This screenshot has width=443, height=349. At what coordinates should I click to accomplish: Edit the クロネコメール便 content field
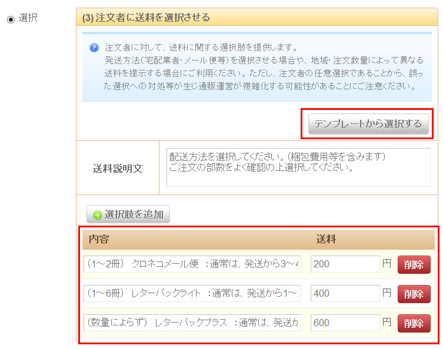[192, 264]
